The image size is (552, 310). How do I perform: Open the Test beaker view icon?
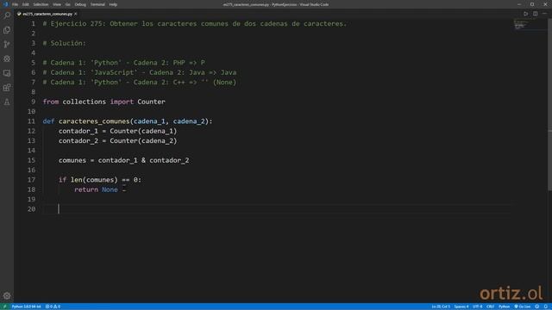[x=7, y=102]
